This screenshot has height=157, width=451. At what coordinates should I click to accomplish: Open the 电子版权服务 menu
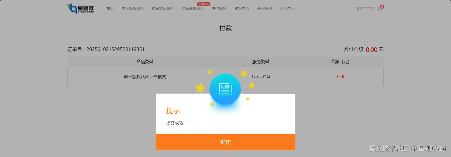(133, 8)
